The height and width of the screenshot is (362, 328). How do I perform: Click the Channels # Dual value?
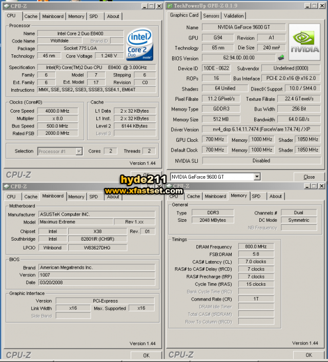(x=299, y=212)
